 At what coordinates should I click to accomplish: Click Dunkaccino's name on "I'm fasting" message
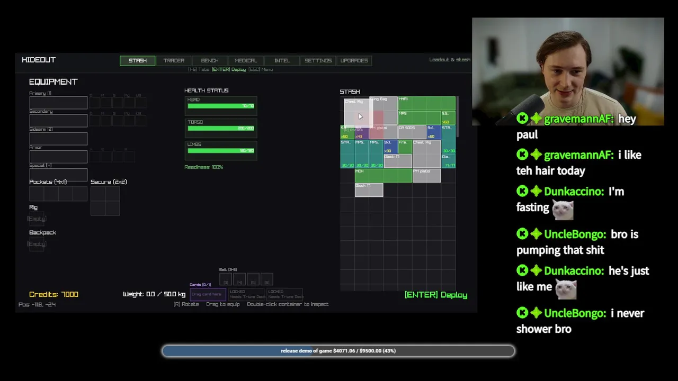click(574, 192)
